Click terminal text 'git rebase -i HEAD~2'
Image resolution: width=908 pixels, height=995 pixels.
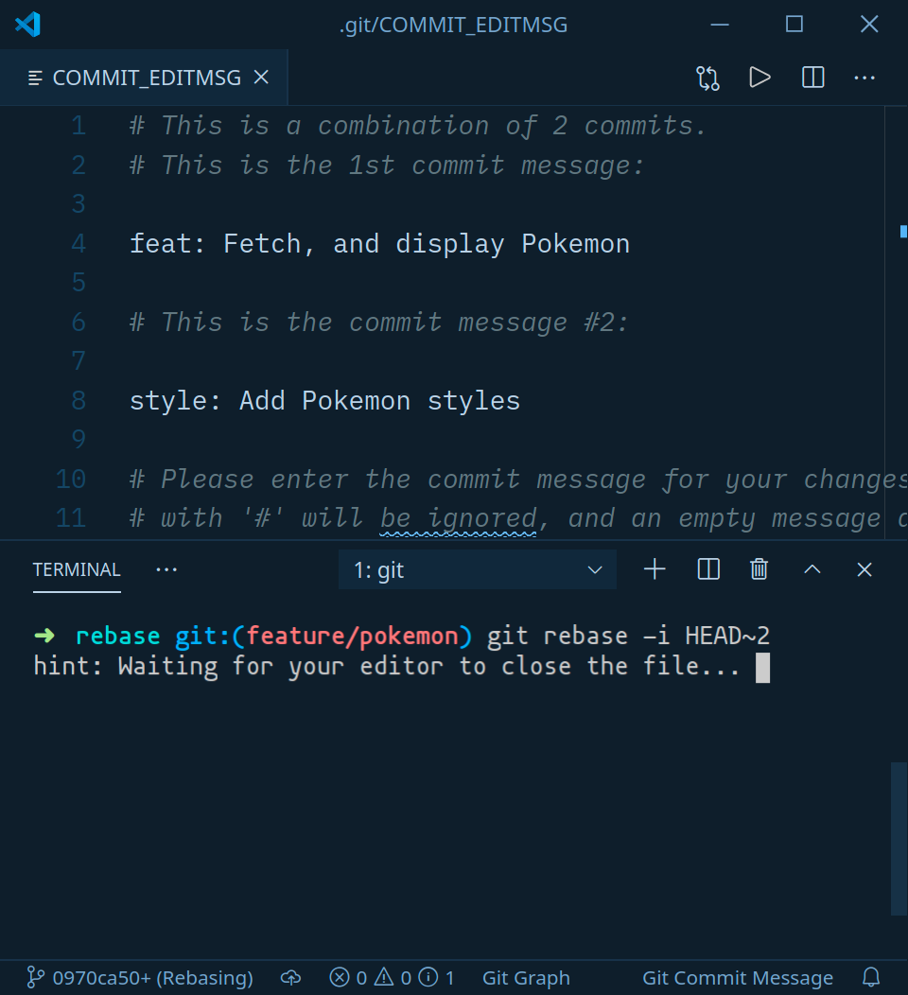(628, 636)
